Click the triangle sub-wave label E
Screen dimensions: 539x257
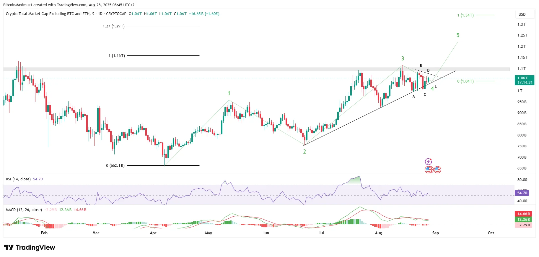[x=436, y=86]
